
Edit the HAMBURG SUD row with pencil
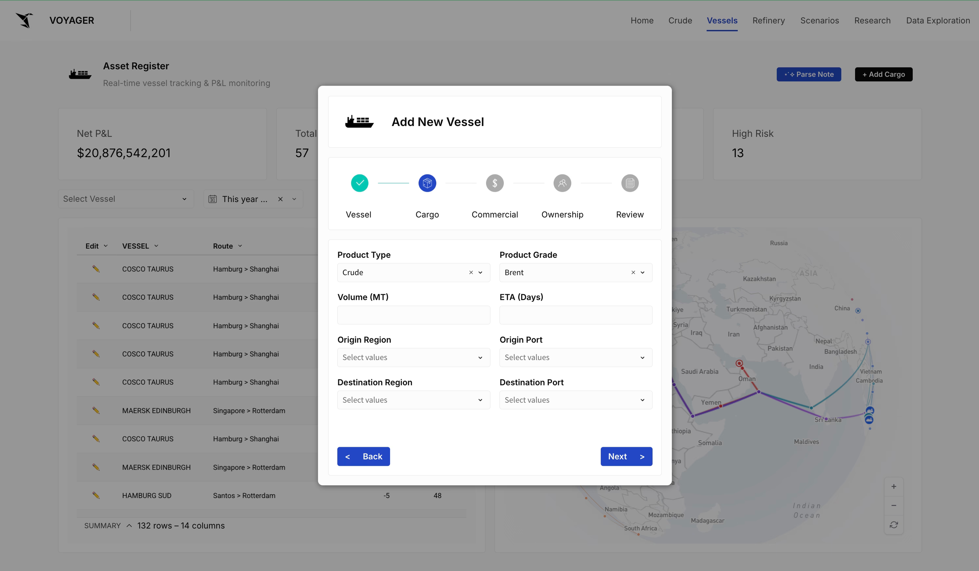click(x=96, y=495)
